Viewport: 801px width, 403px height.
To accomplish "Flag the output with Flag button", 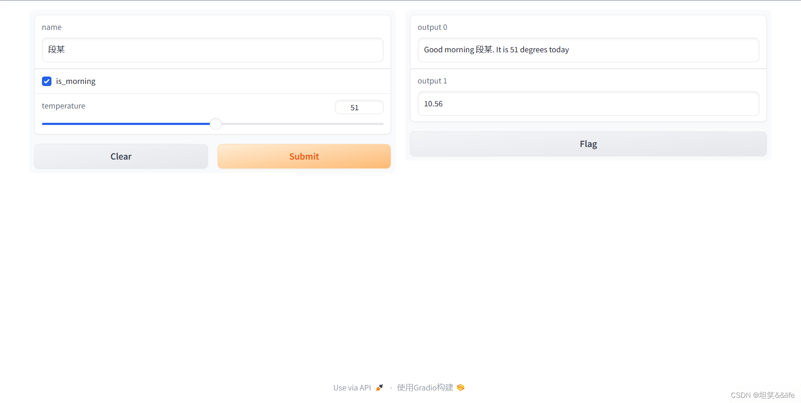I will tap(588, 144).
